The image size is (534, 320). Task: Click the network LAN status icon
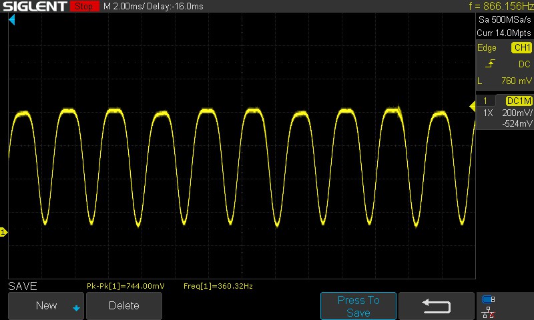[489, 312]
